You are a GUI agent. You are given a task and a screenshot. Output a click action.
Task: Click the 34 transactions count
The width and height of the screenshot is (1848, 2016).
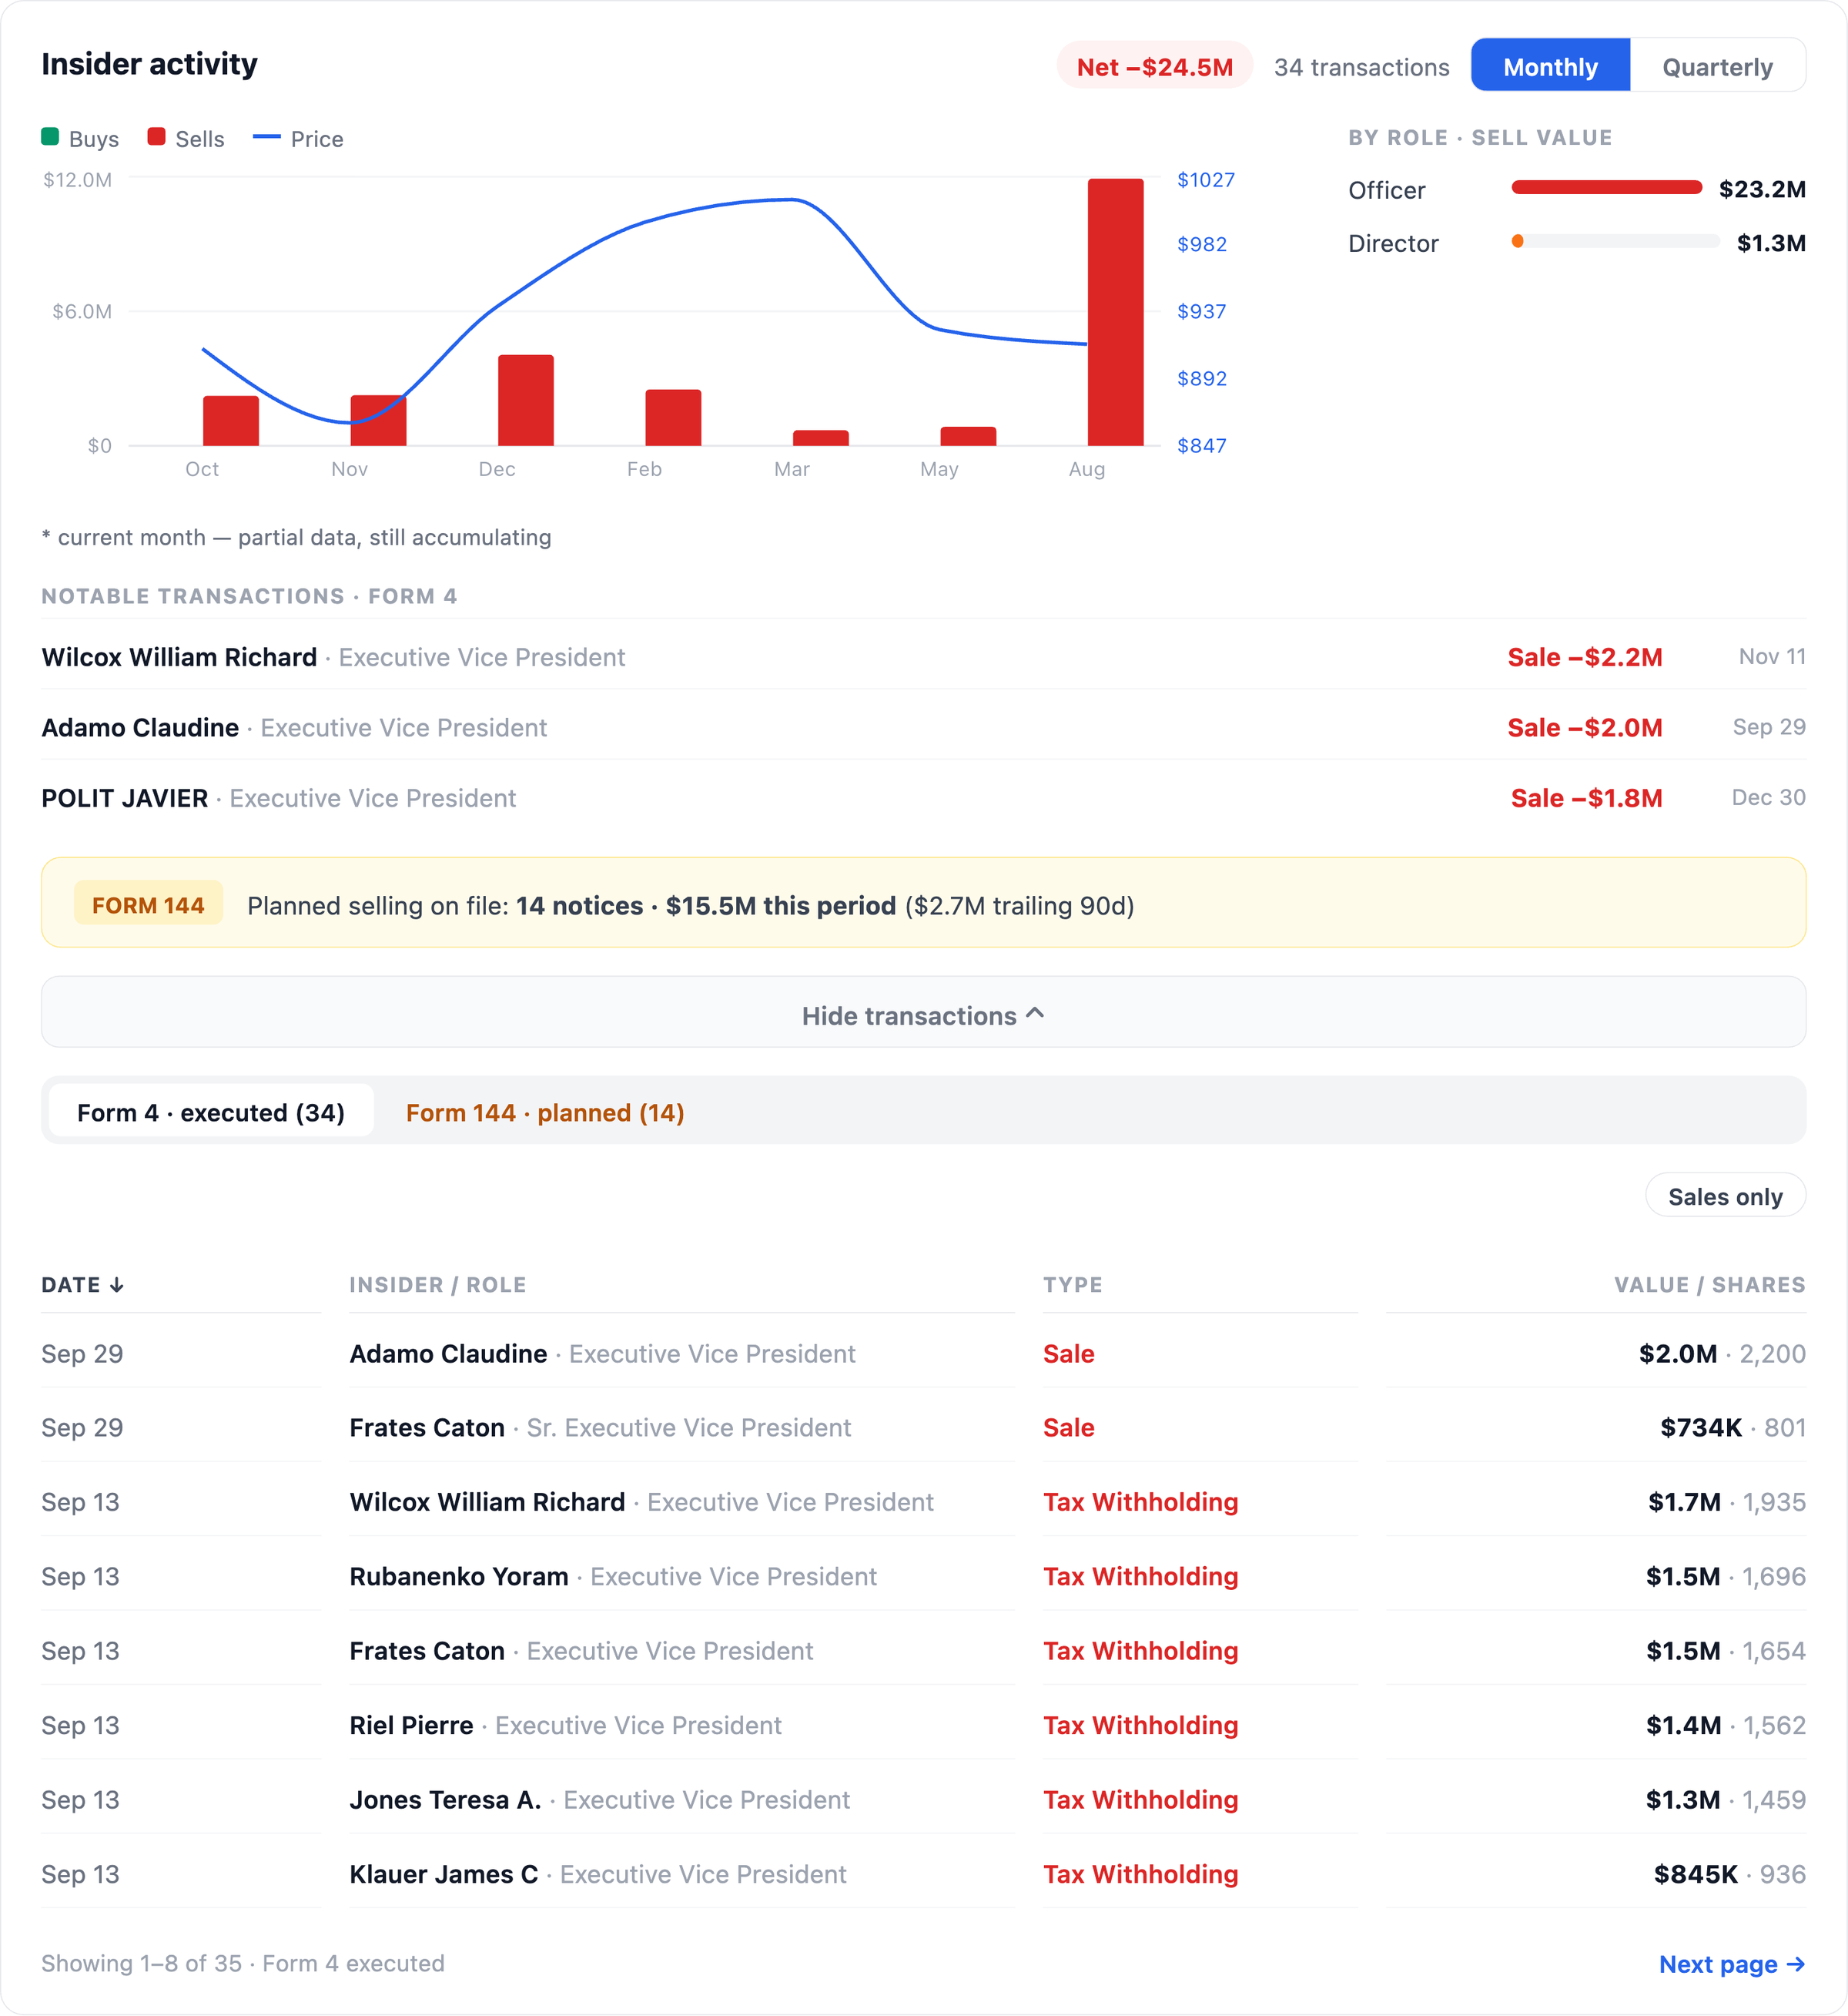[x=1361, y=67]
